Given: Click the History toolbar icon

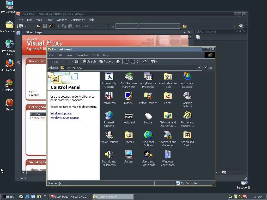Looking at the screenshot, I should tap(118, 61).
